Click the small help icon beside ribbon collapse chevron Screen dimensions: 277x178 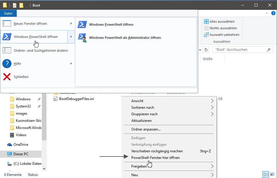coord(273,13)
